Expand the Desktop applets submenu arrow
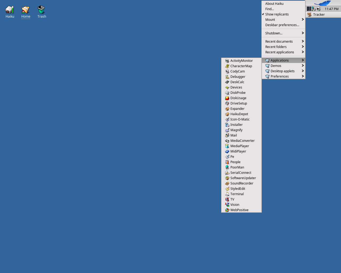 tap(303, 71)
